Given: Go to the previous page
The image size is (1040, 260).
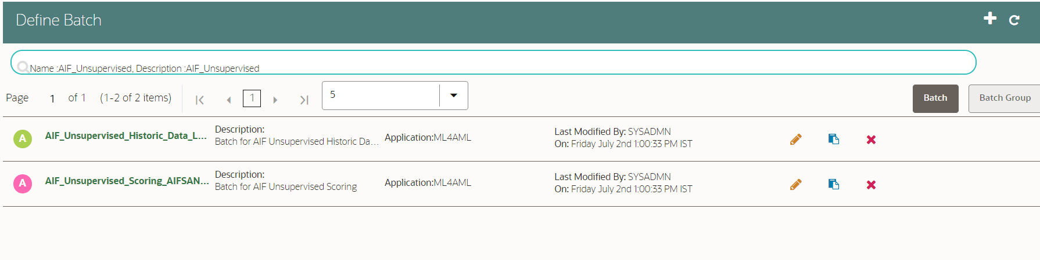Looking at the screenshot, I should coord(229,100).
